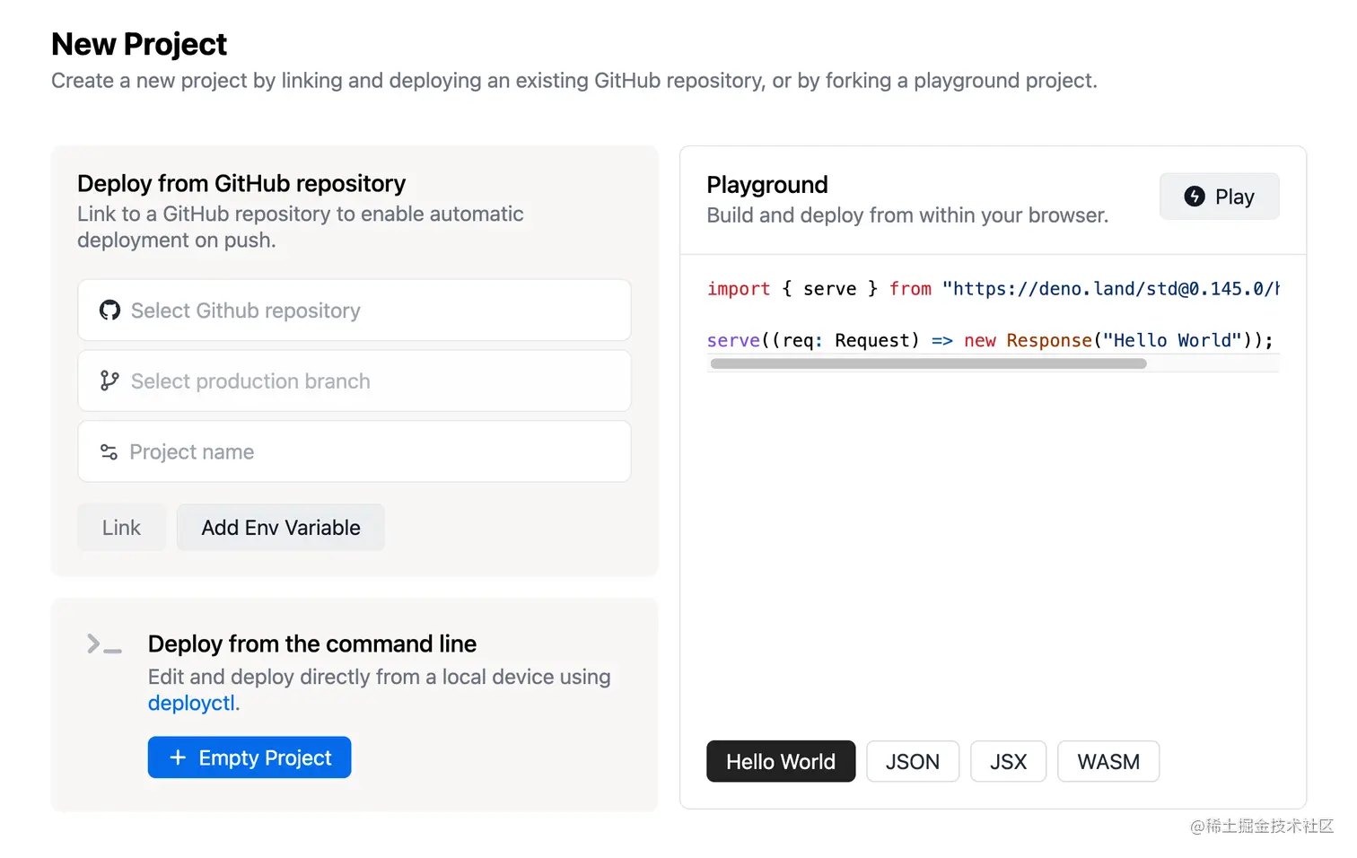Click the code editor horizontal scrollbar
The height and width of the screenshot is (858, 1357).
tap(928, 364)
